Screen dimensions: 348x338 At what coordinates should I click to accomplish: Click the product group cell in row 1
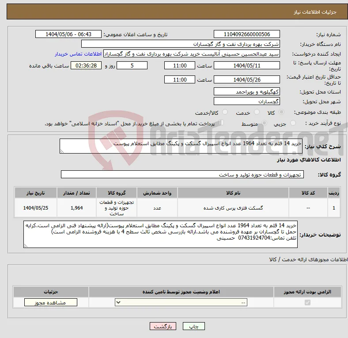pyautogui.click(x=117, y=208)
